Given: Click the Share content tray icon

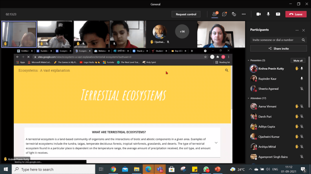Looking at the screenshot, I should pos(278,14).
